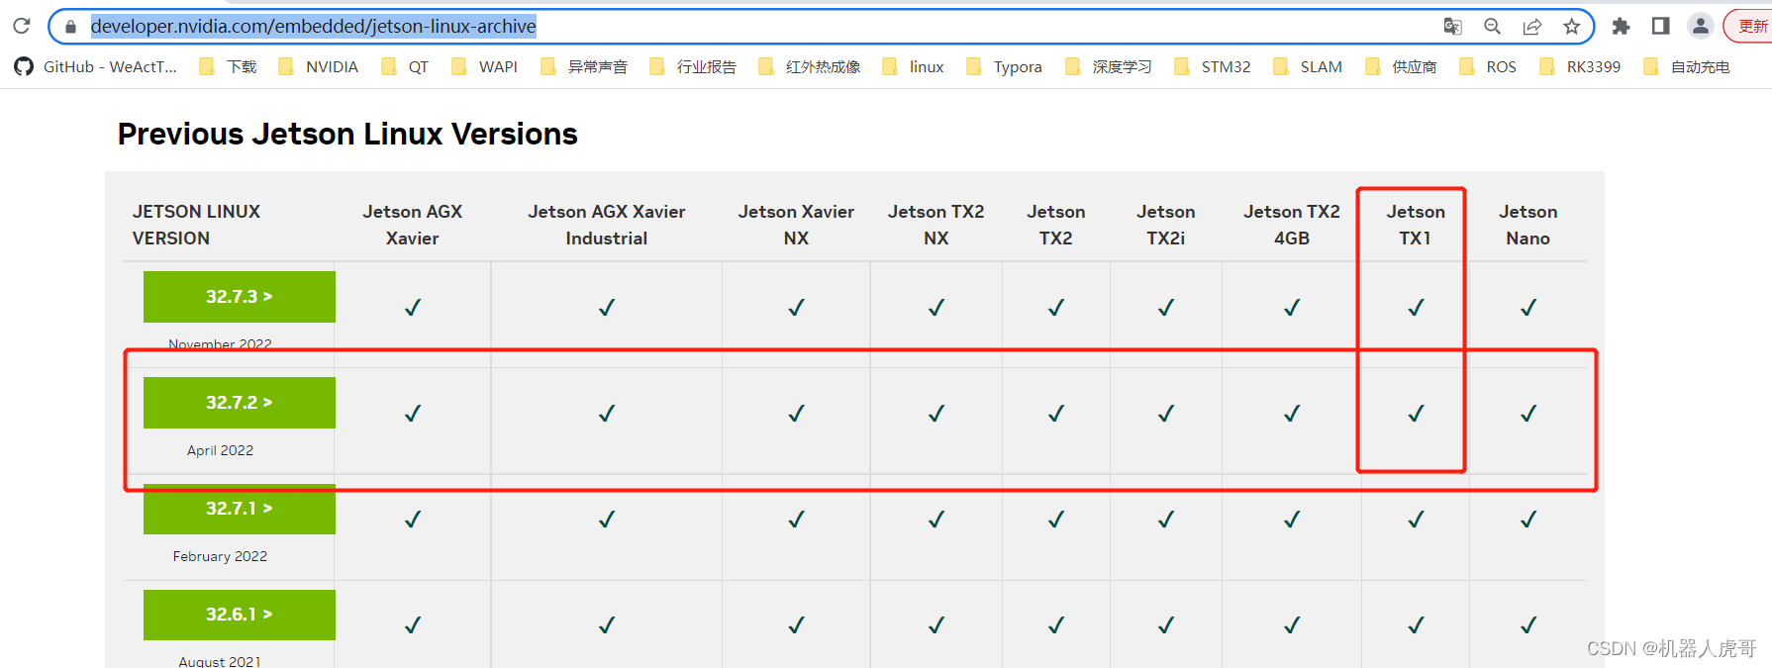Open the GitHub - WeActT... bookmark
The image size is (1772, 668).
point(96,66)
